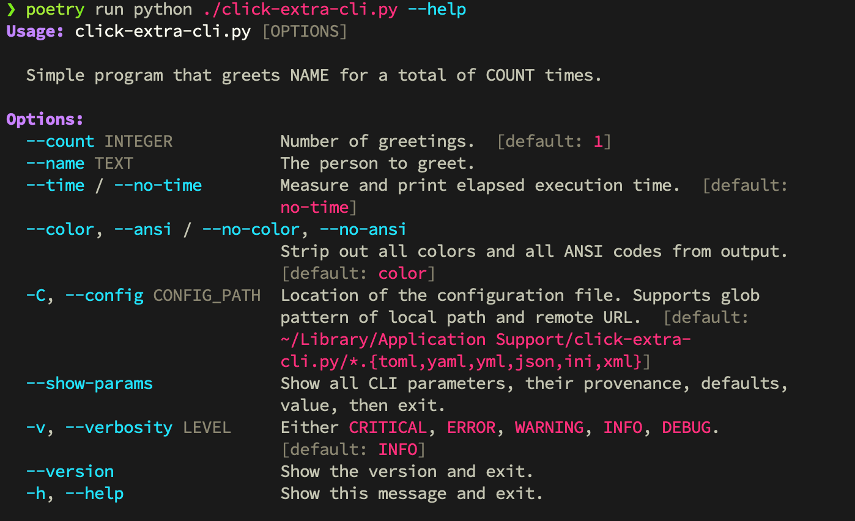Screen dimensions: 855x521
Task: Click the "--name" option name
Action: point(55,163)
